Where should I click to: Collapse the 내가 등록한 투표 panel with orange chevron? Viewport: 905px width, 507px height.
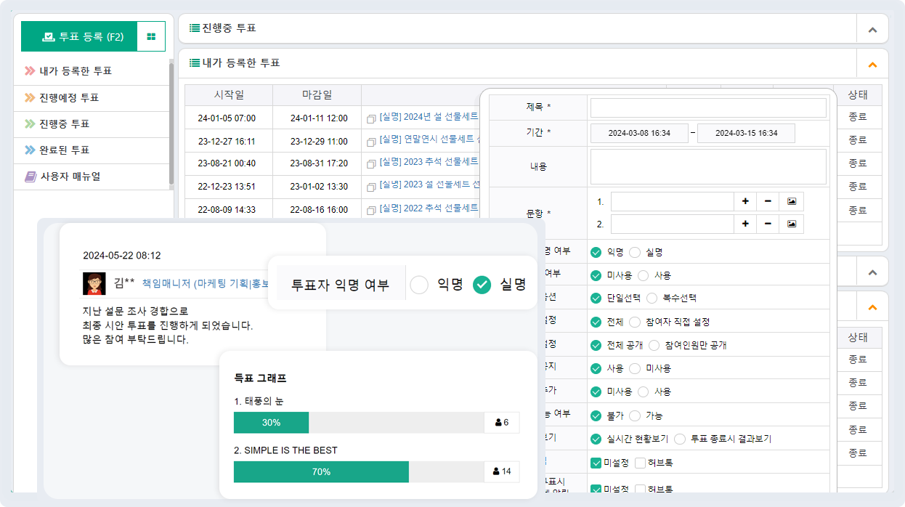(872, 64)
